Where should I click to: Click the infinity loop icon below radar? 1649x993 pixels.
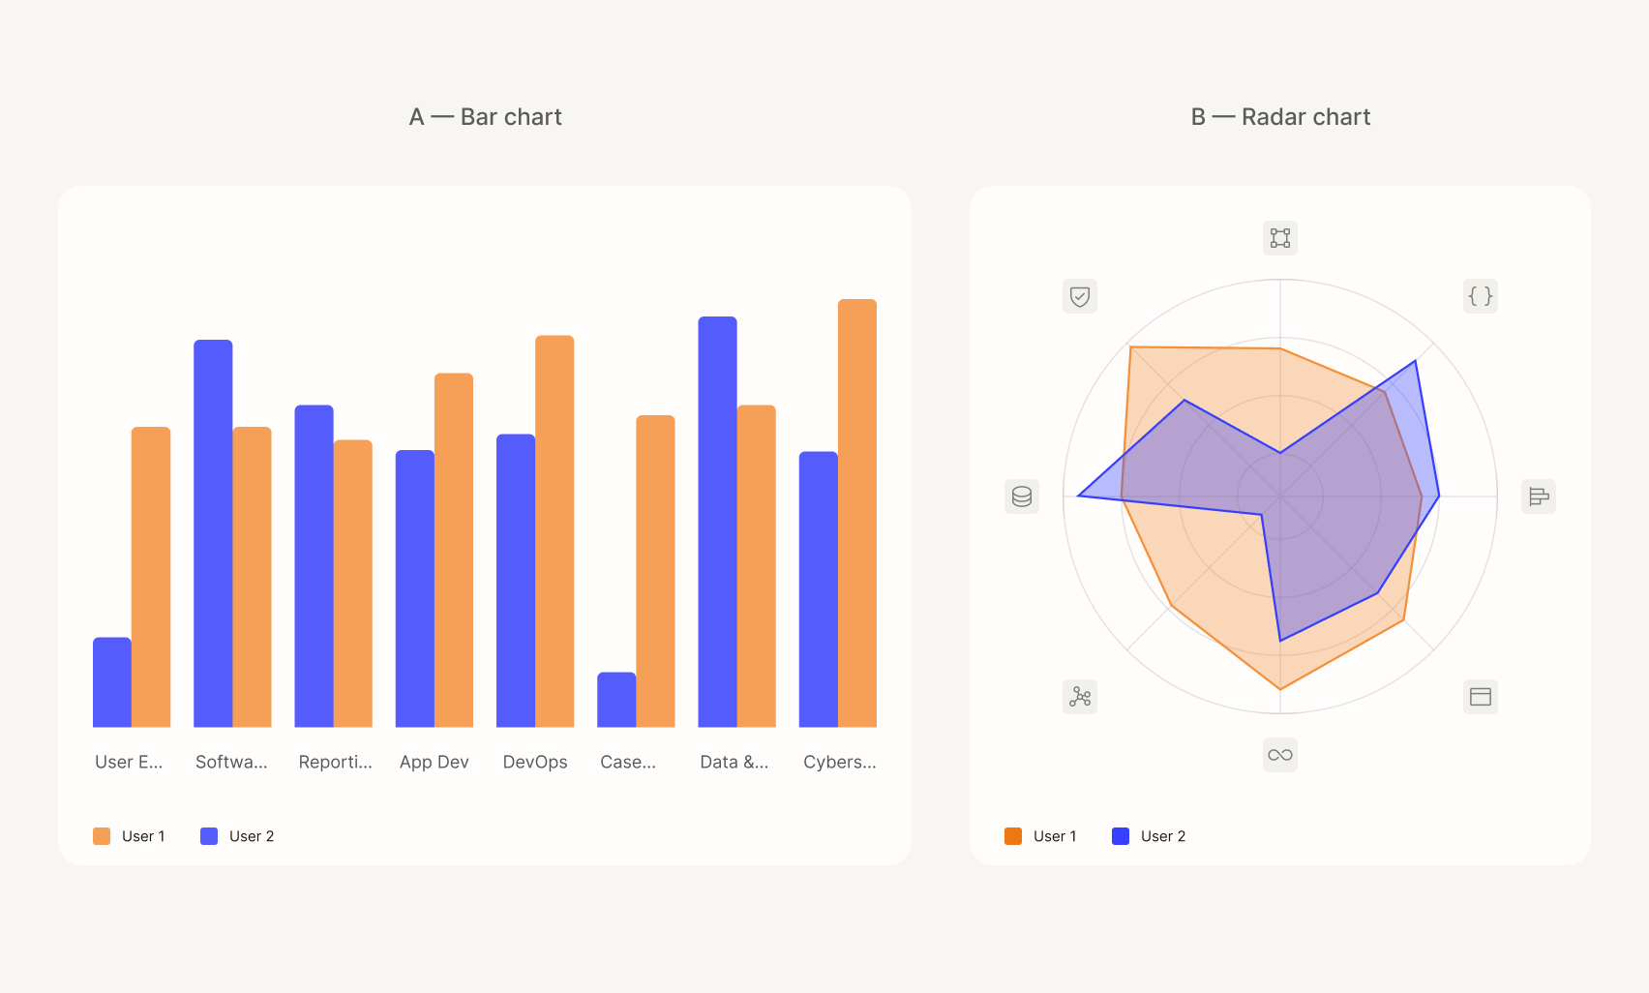pos(1280,755)
